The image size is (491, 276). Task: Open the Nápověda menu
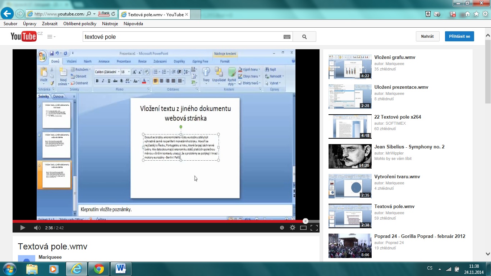[x=133, y=24]
